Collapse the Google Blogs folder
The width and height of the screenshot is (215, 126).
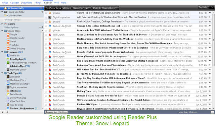coord(2,31)
